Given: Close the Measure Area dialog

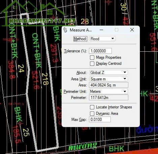Looking at the screenshot, I should 132,30.
